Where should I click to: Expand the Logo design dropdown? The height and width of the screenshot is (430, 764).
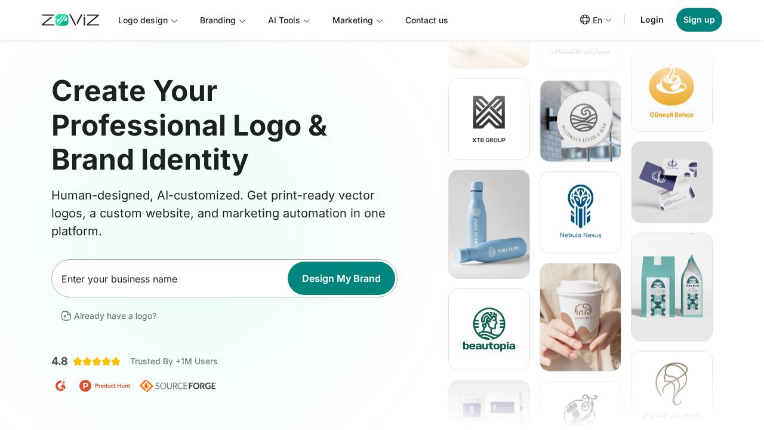pos(148,20)
